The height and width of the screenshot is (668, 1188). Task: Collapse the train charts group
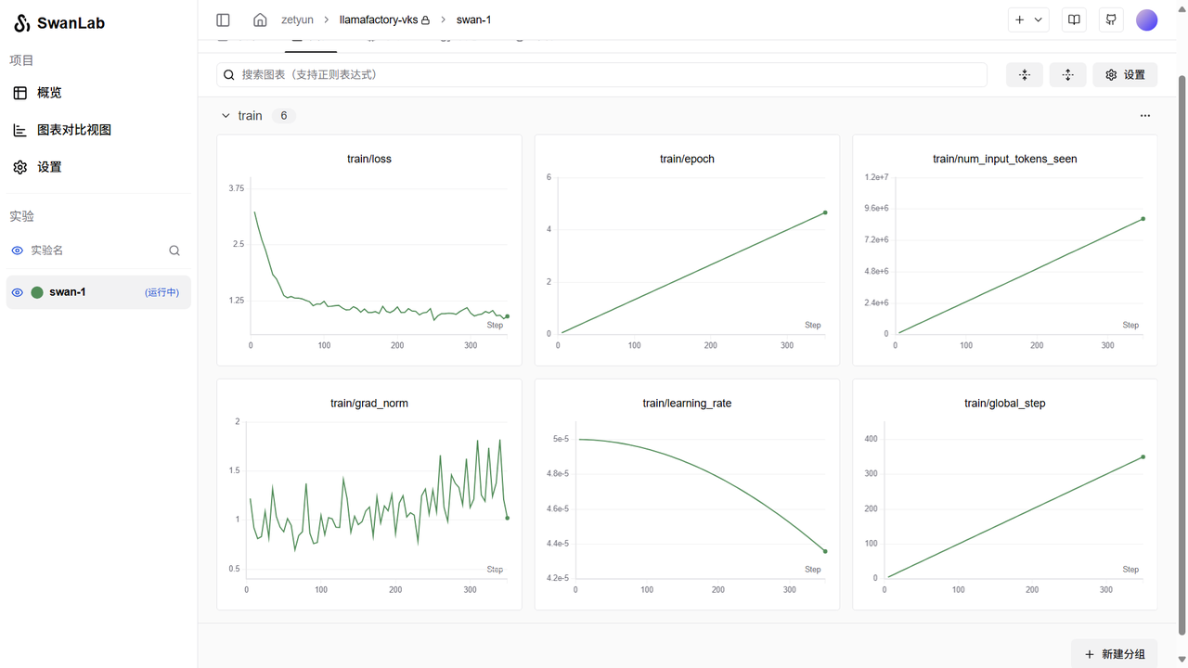226,116
